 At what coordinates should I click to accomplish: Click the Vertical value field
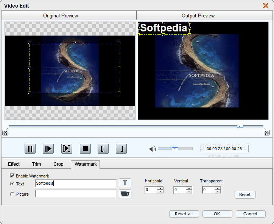click(x=180, y=190)
